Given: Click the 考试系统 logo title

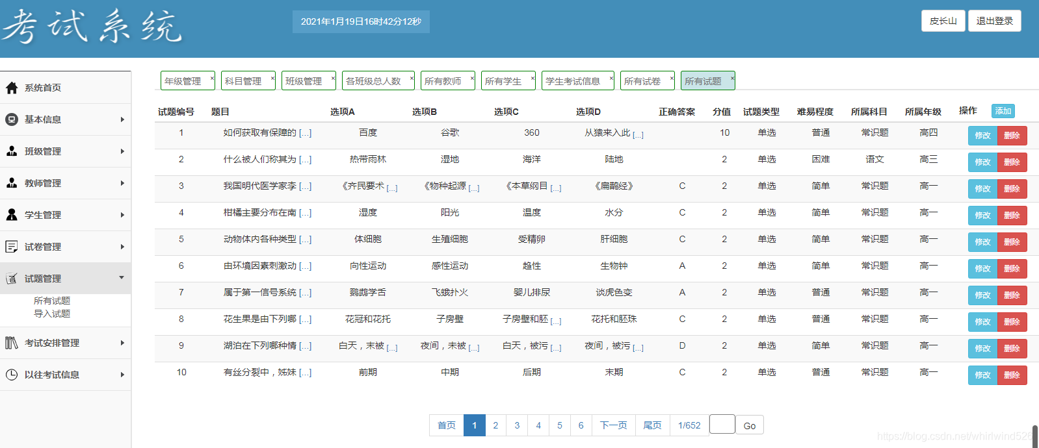Looking at the screenshot, I should tap(91, 27).
